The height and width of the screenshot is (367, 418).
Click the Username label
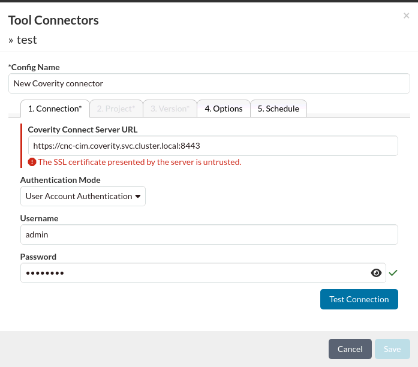[39, 218]
